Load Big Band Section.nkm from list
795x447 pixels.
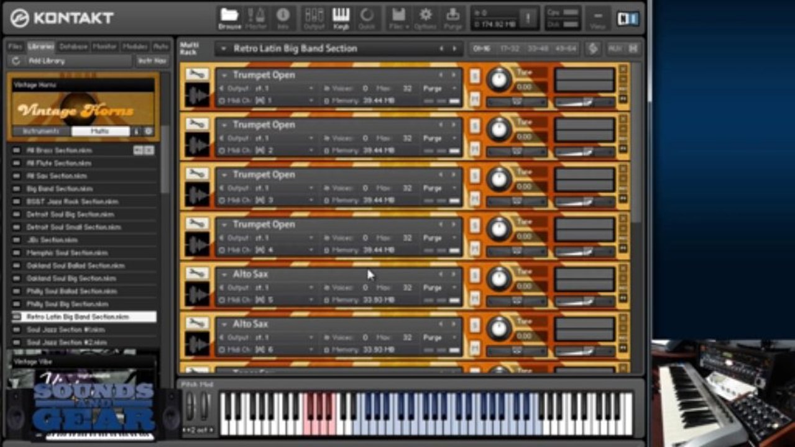tap(60, 189)
